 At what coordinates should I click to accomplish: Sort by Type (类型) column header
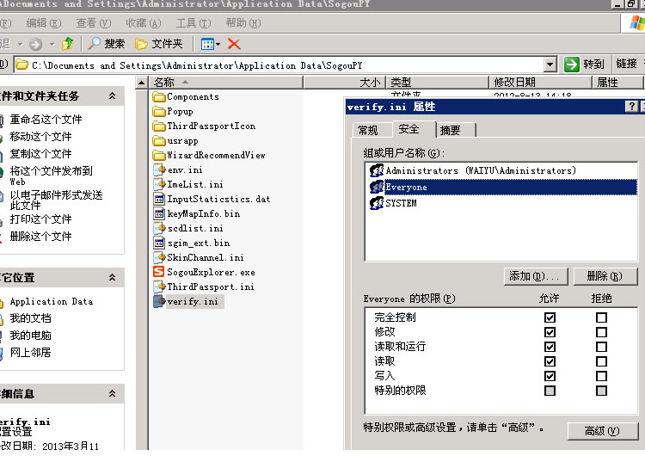[x=437, y=83]
